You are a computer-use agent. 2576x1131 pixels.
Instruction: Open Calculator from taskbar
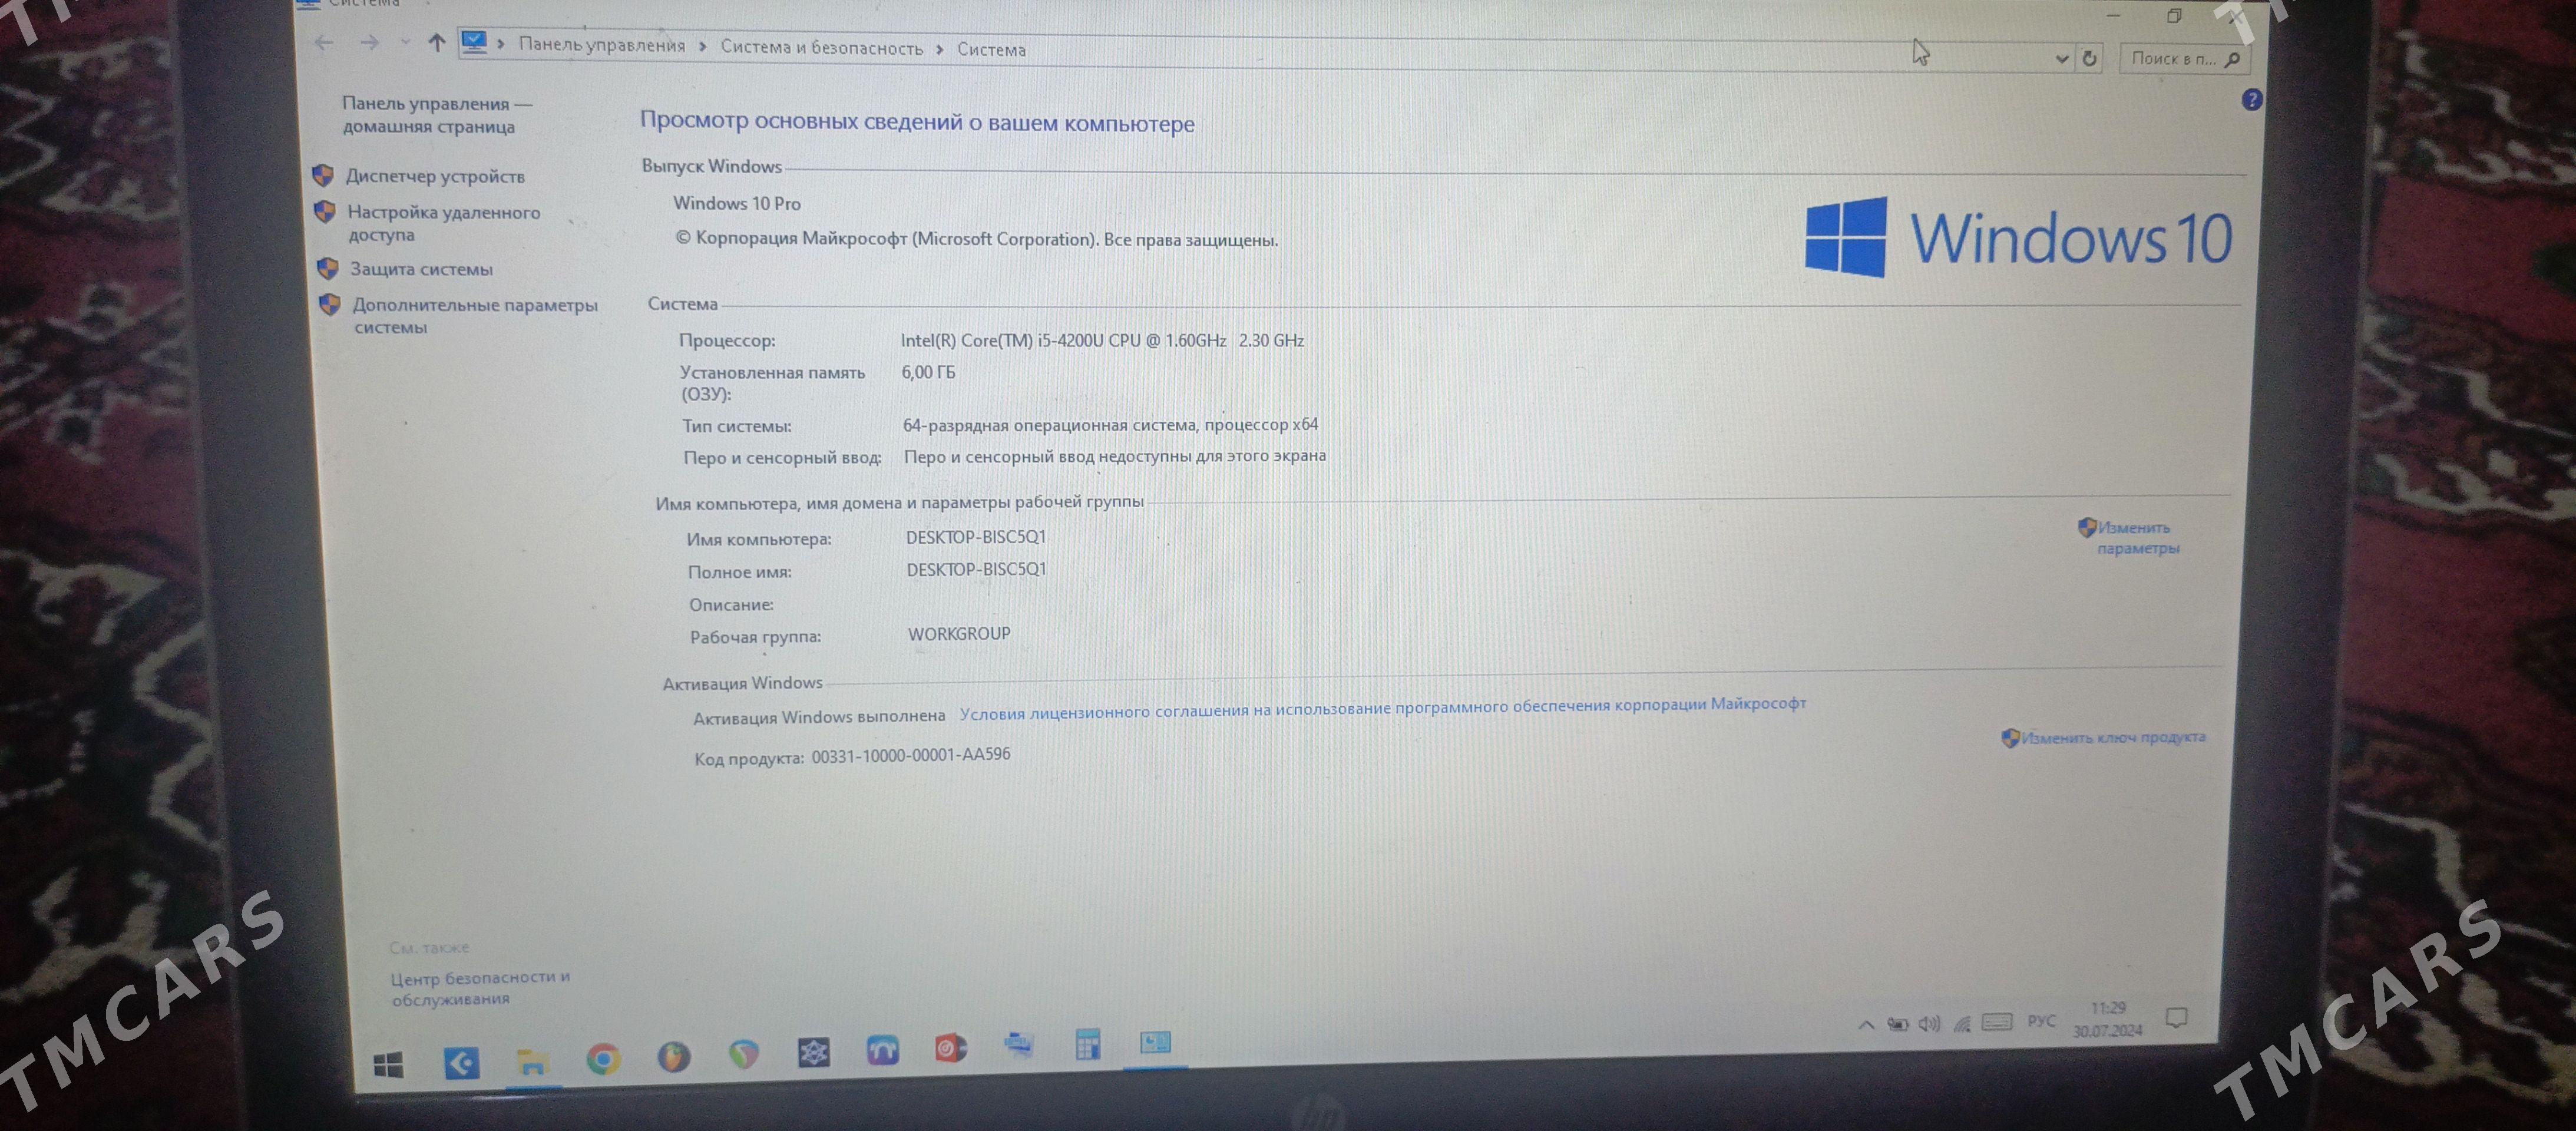(1087, 1044)
